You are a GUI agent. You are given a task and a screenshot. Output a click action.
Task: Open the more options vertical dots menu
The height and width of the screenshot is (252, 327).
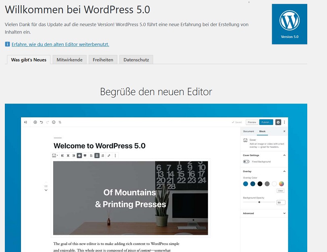[x=284, y=122]
